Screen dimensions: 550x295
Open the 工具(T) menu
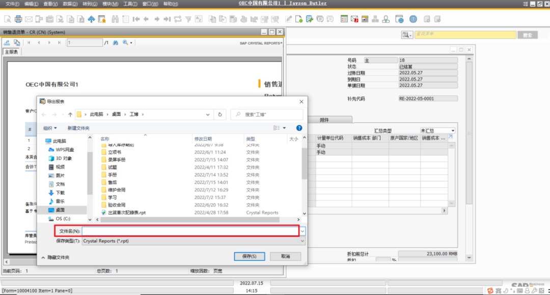130,4
